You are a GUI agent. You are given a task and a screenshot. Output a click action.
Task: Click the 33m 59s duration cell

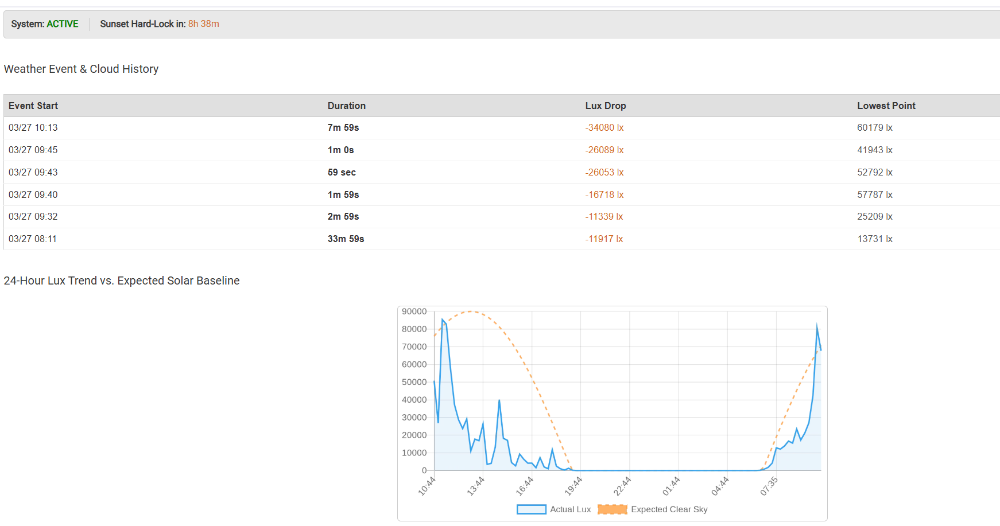point(346,239)
